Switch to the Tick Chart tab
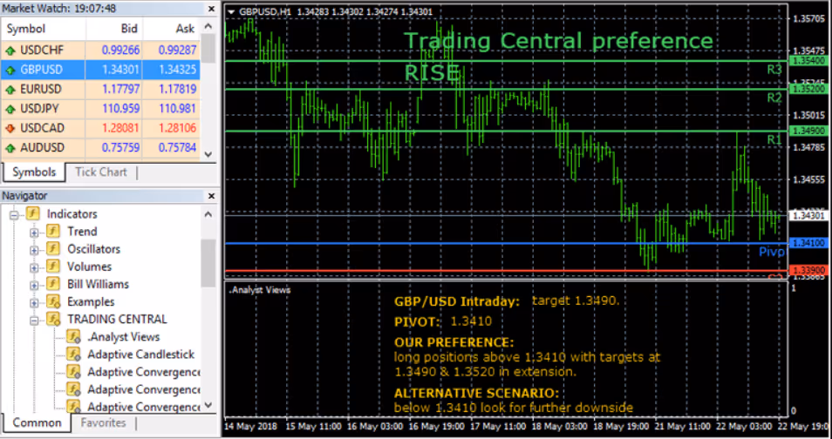The width and height of the screenshot is (832, 439). pyautogui.click(x=101, y=172)
